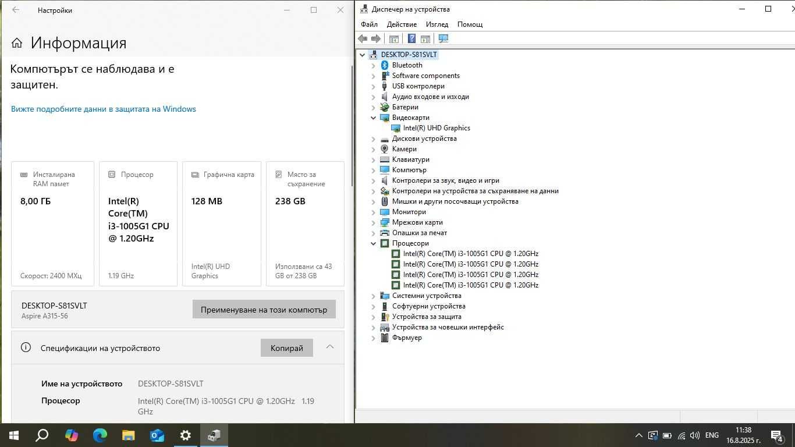Switch to Settings gear taskbar icon
This screenshot has width=795, height=447.
click(185, 435)
